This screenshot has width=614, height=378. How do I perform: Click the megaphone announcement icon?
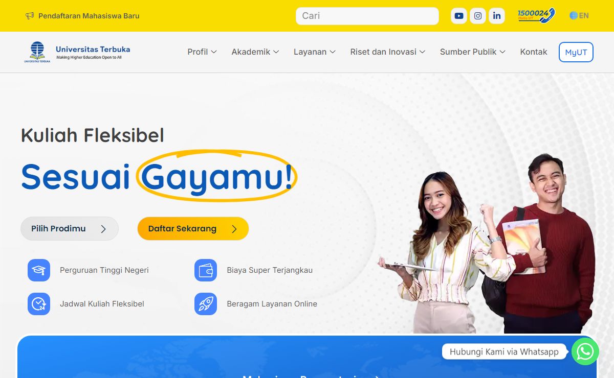click(x=30, y=16)
